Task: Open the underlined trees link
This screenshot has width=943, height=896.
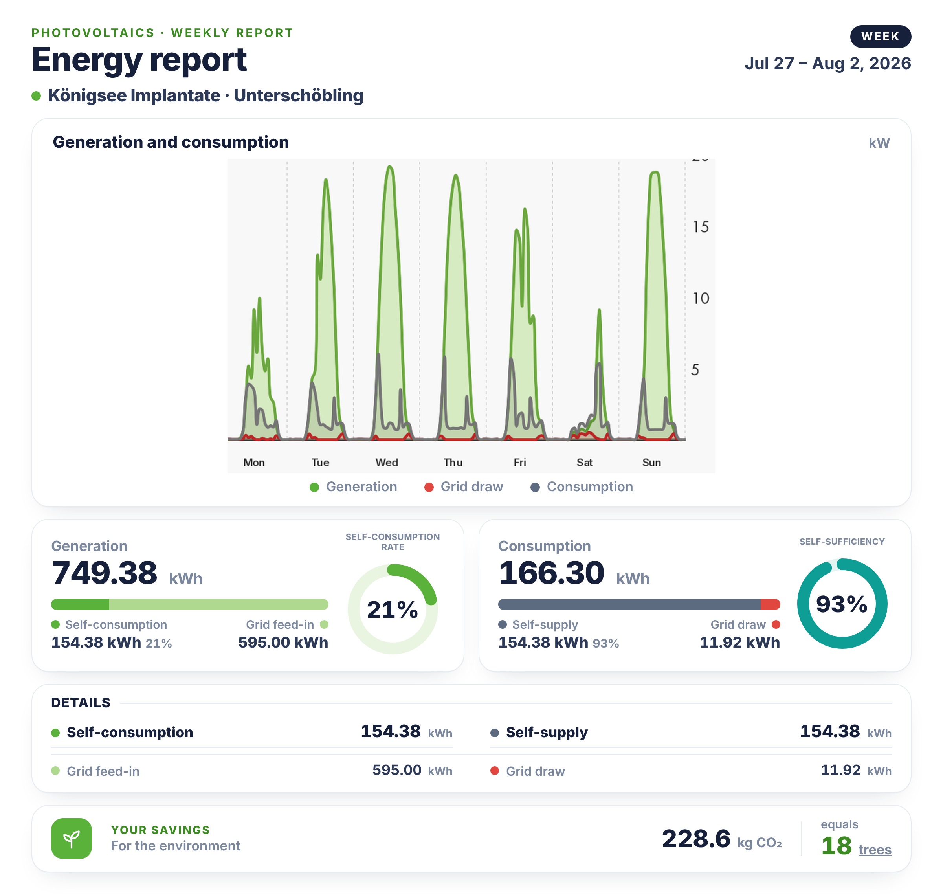Action: tap(874, 850)
